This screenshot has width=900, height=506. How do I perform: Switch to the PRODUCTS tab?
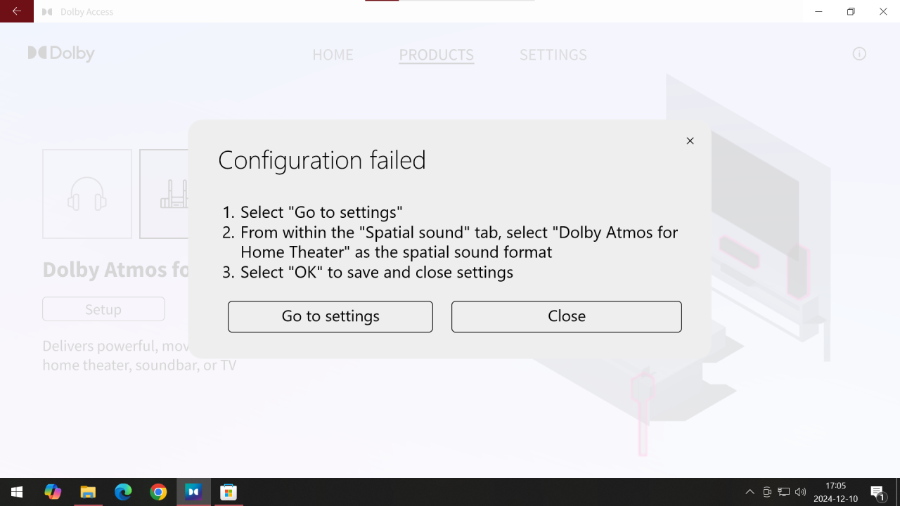[x=437, y=55]
